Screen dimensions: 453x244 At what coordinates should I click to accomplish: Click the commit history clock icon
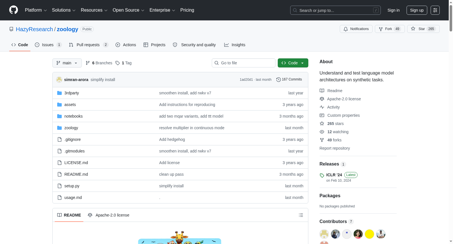click(279, 80)
